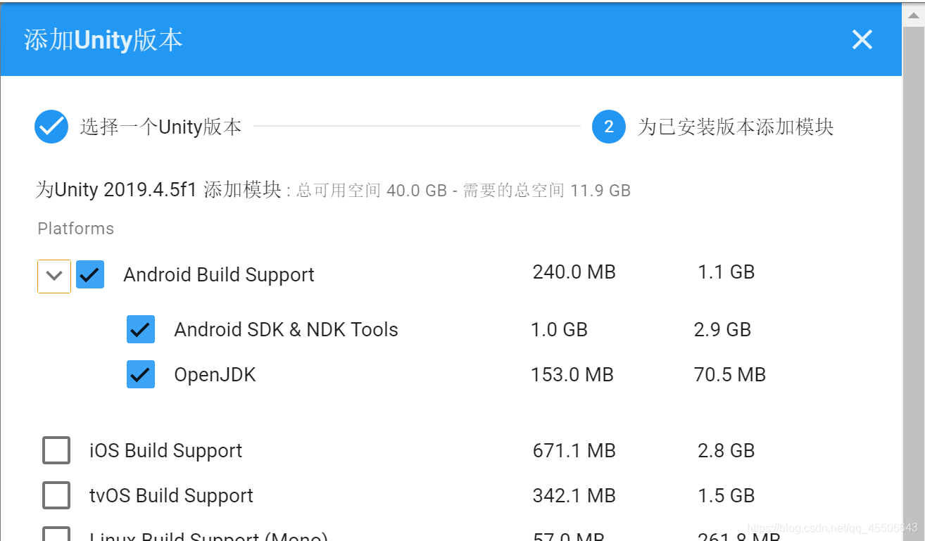
Task: Click the Unity 2019.4.5f1 添加模块 heading
Action: [158, 190]
